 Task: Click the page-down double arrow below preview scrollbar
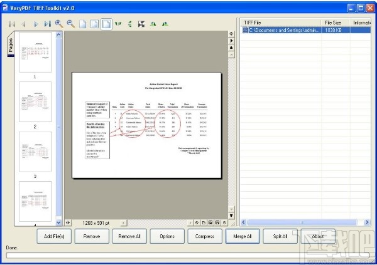(231, 216)
